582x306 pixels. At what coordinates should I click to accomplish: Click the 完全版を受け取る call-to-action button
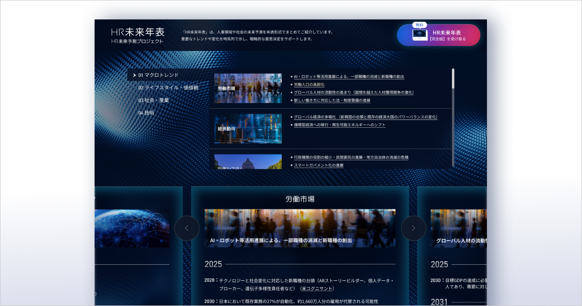click(438, 35)
